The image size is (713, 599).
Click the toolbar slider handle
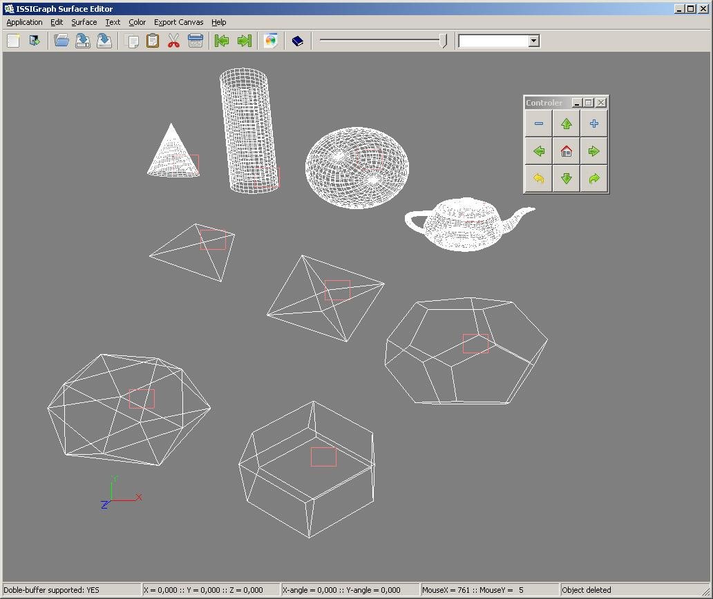(444, 41)
